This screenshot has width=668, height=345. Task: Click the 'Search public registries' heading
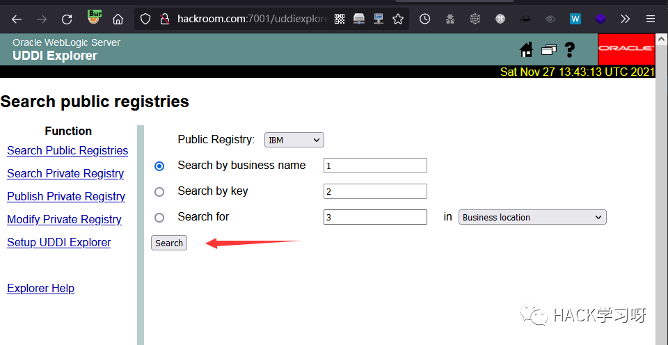point(95,102)
